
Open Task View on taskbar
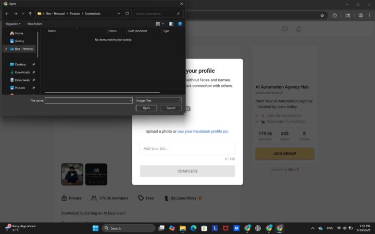tap(161, 228)
